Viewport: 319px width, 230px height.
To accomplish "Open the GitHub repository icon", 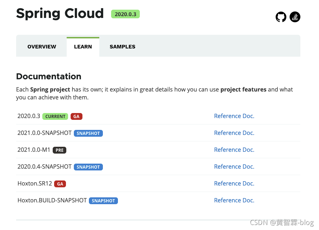I will (x=281, y=17).
